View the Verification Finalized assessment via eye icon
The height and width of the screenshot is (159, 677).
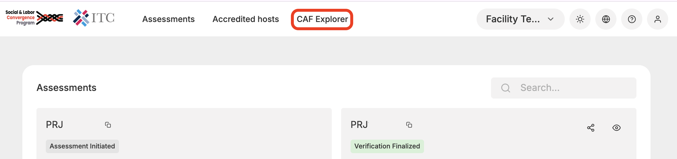coord(616,128)
